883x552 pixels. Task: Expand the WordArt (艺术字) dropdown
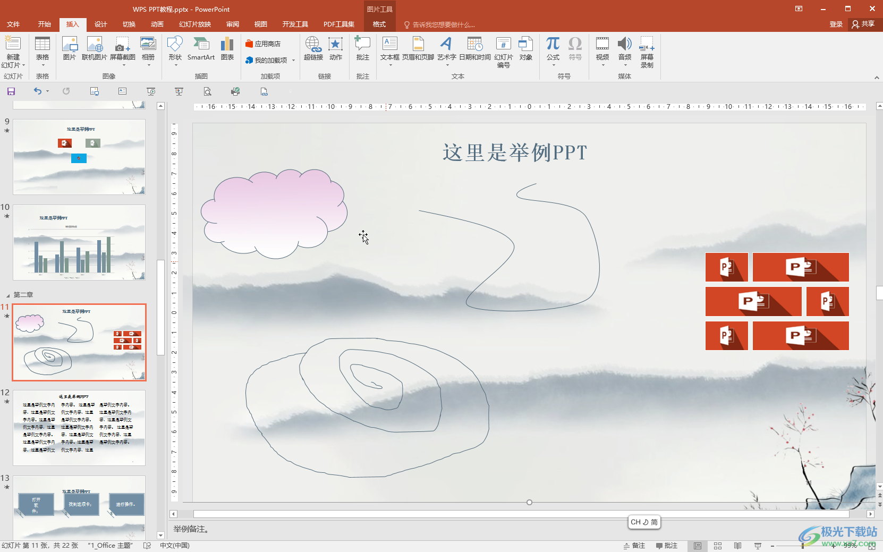(447, 65)
